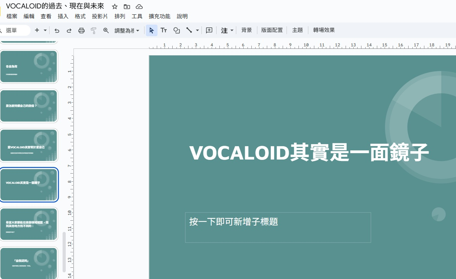This screenshot has width=456, height=279.
Task: Open the 排列 menu
Action: 120,16
